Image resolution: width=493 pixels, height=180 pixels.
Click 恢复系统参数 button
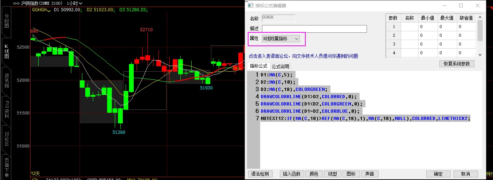457,64
